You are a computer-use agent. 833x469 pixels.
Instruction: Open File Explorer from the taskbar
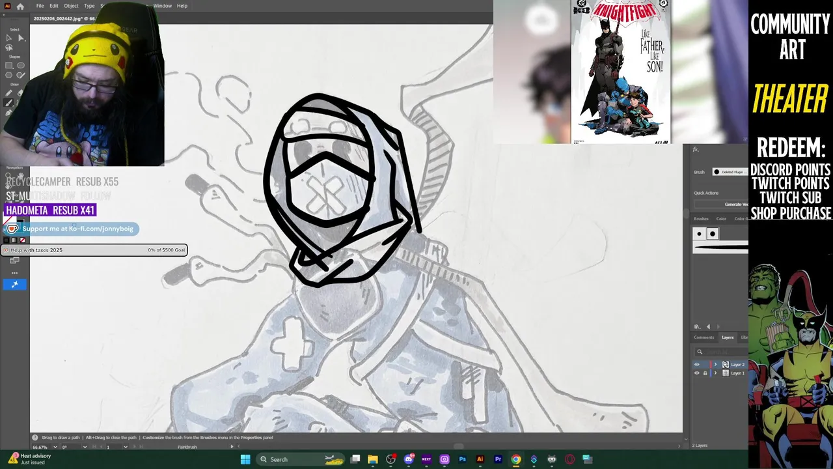click(373, 459)
